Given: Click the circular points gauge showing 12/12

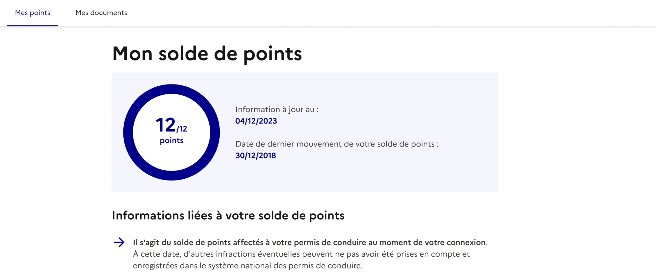Looking at the screenshot, I should click(x=171, y=133).
